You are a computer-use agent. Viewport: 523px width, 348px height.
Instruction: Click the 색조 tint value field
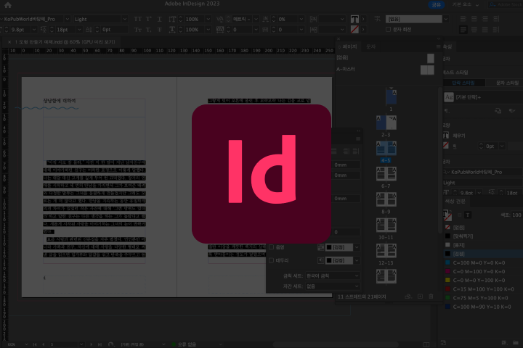517,215
